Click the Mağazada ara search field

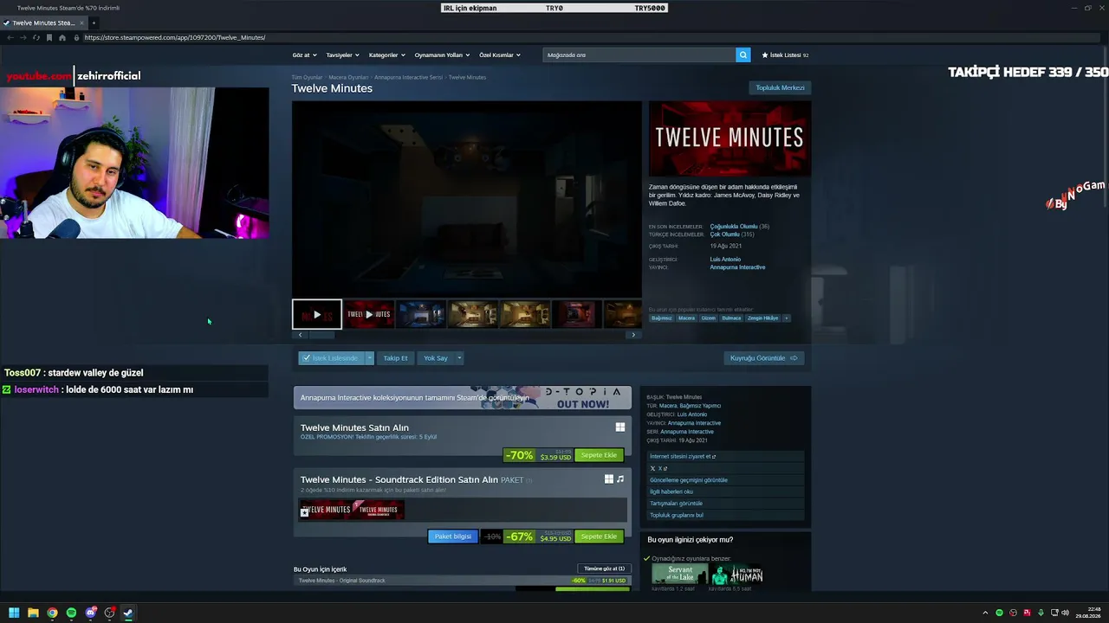tap(639, 55)
